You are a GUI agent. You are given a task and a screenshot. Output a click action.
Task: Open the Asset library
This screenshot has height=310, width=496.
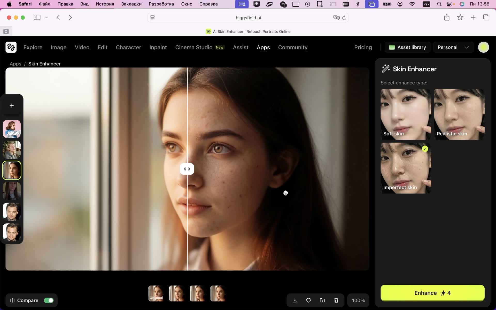pos(407,47)
